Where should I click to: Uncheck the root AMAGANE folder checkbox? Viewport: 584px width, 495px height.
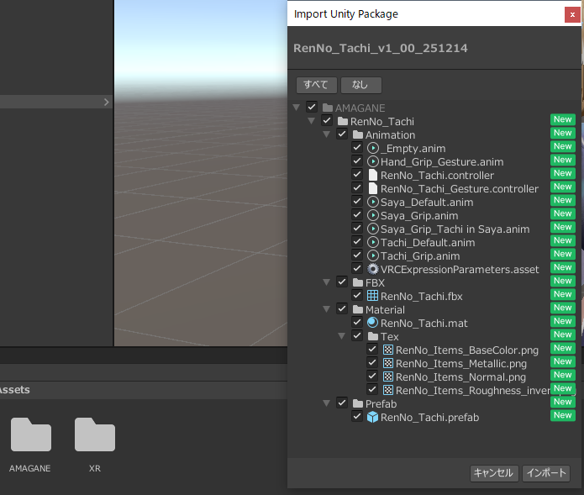[x=312, y=108]
